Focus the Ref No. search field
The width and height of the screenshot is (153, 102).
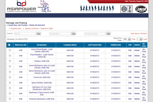25,34
